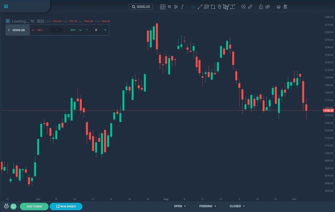Select the rectangle drawing tool
The image size is (335, 212).
213,7
